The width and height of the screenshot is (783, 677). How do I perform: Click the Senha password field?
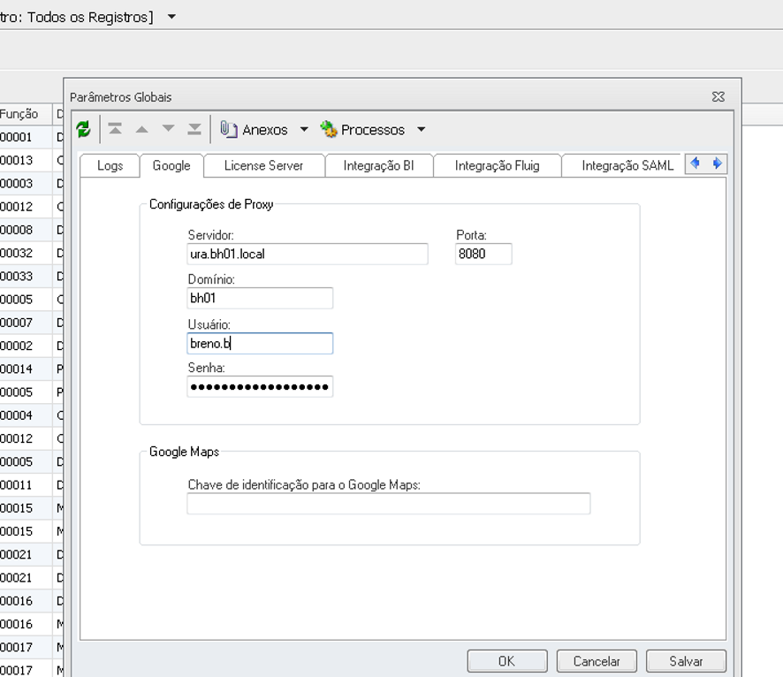click(260, 386)
